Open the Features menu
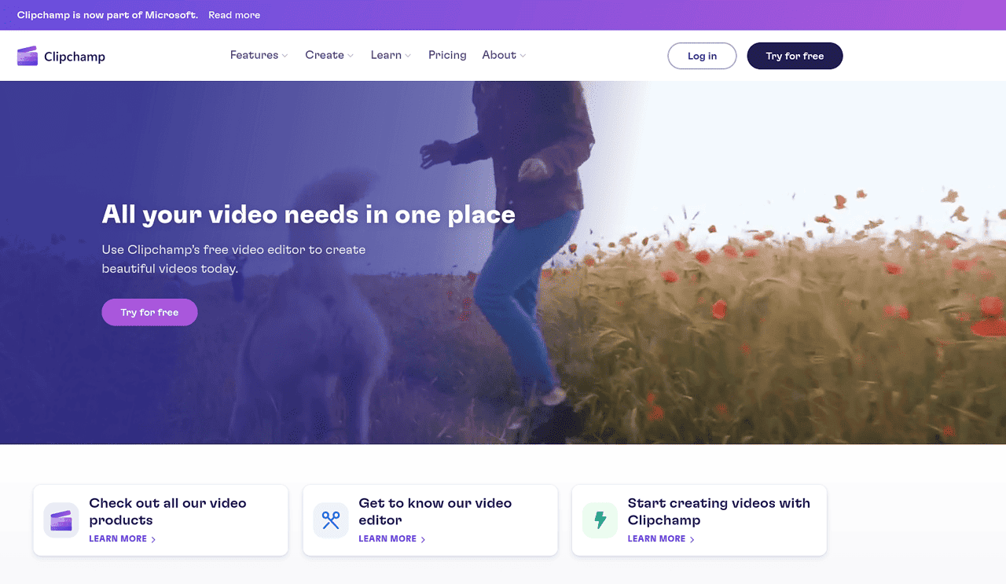1006x584 pixels. point(259,55)
